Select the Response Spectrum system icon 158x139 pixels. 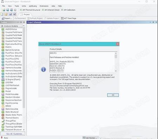click(x=3, y=100)
